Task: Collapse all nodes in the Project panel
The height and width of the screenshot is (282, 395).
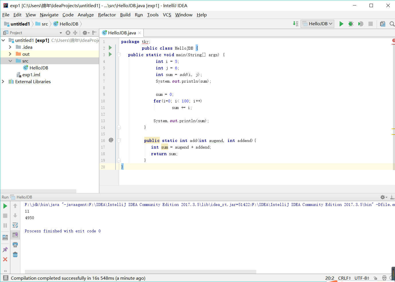Action: (x=75, y=33)
